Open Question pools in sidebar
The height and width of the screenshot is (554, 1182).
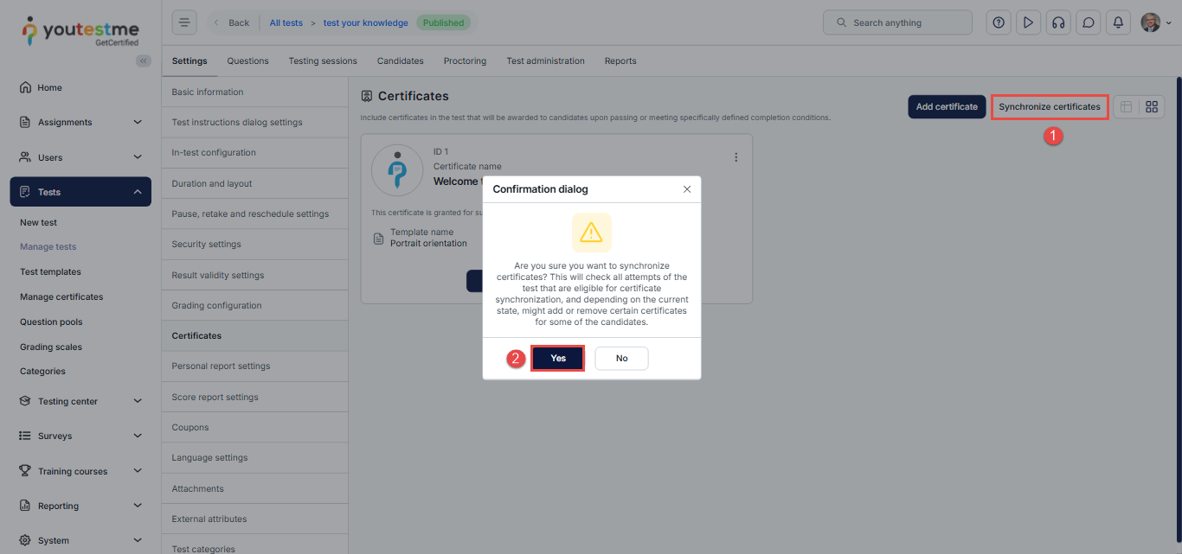52,322
